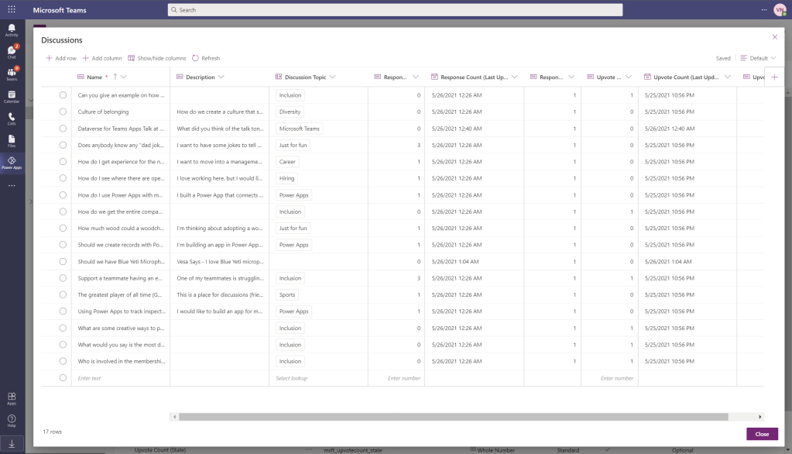Click the Help icon in sidebar
Screen dimensions: 792x454
pos(12,421)
